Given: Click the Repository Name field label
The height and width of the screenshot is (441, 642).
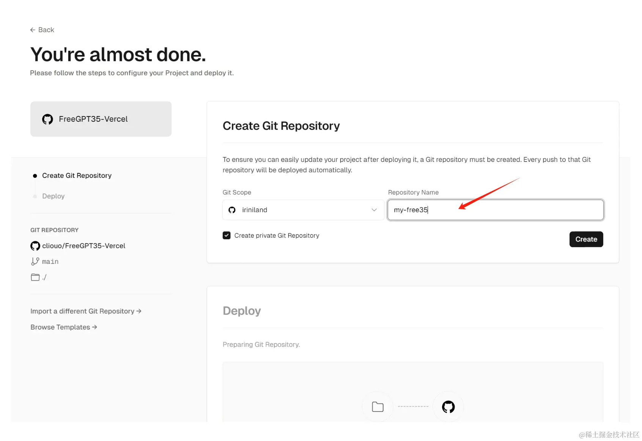Looking at the screenshot, I should (x=413, y=192).
